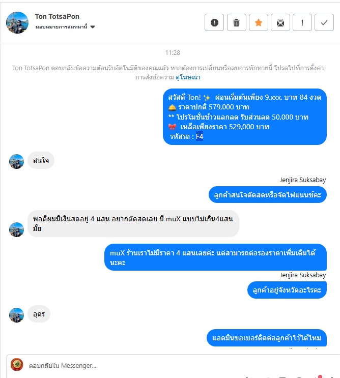This screenshot has width=340, height=378.
Task: Click the highlighted F4 car code text
Action: tap(200, 136)
